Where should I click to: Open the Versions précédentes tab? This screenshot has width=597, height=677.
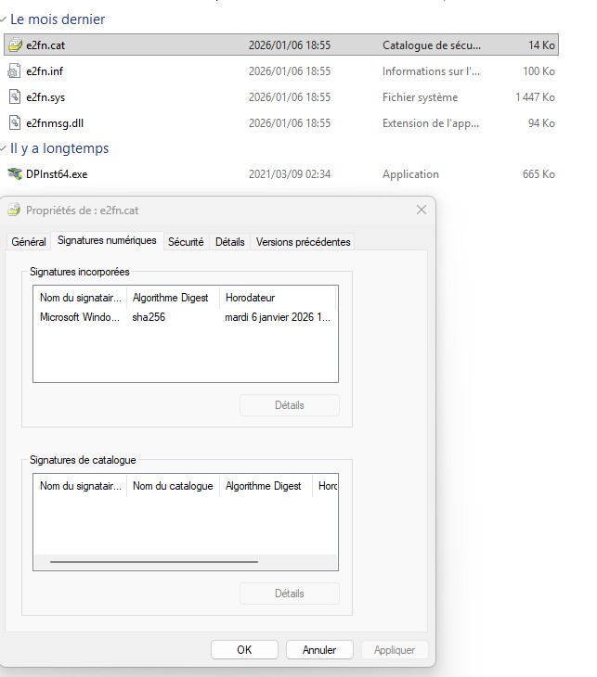tap(303, 242)
